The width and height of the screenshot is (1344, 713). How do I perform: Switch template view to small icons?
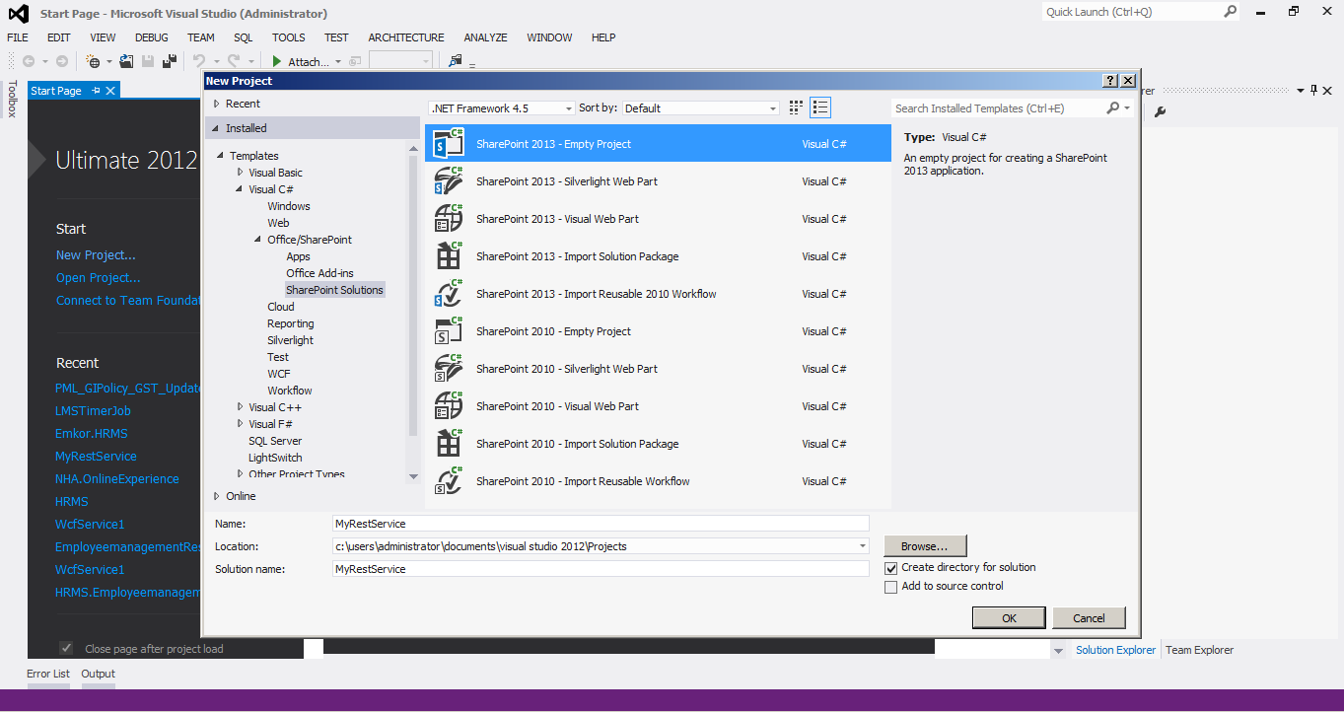tap(795, 107)
